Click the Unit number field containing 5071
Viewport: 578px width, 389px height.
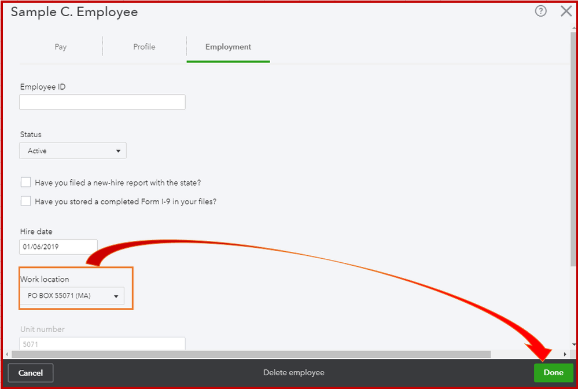(102, 344)
